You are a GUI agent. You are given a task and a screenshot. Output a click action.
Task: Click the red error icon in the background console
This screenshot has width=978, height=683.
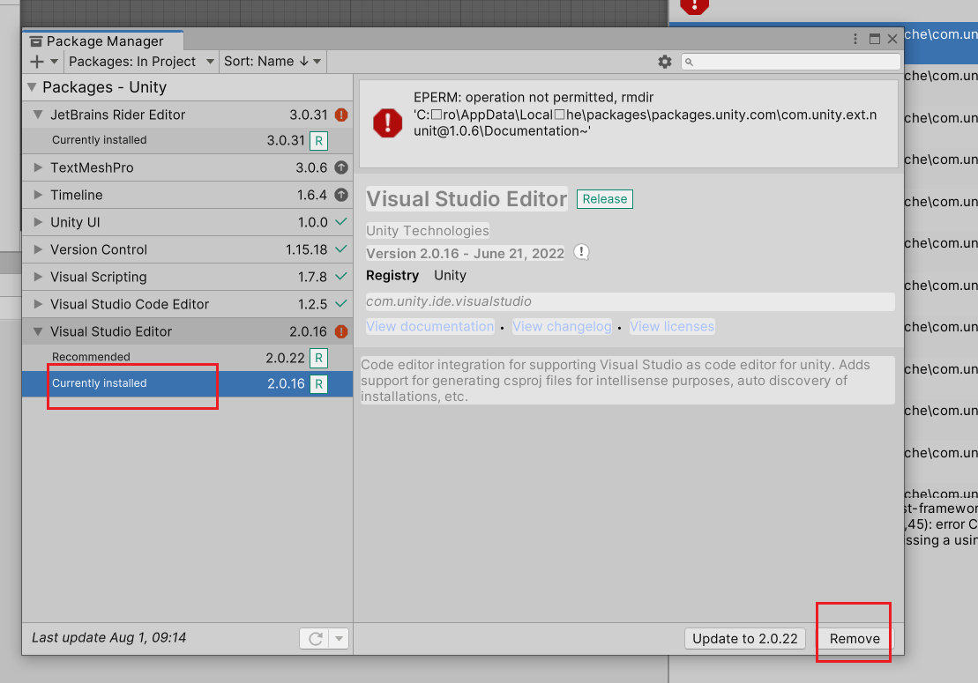(x=694, y=5)
